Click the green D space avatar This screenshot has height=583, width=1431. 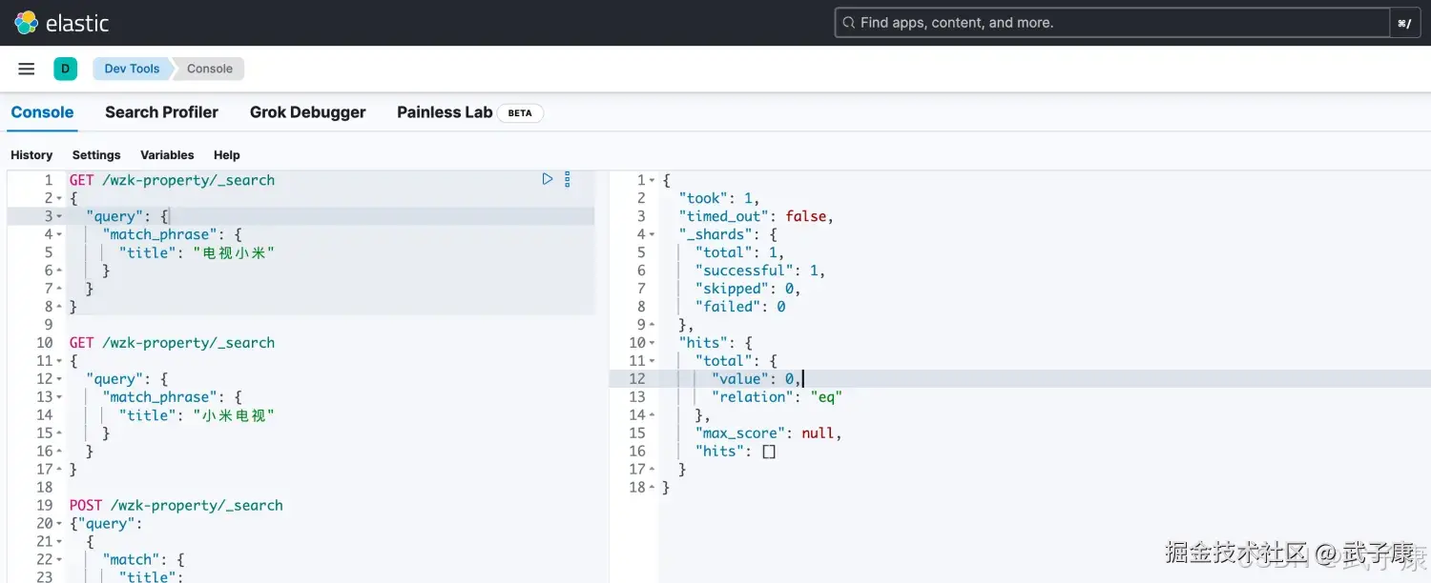65,69
